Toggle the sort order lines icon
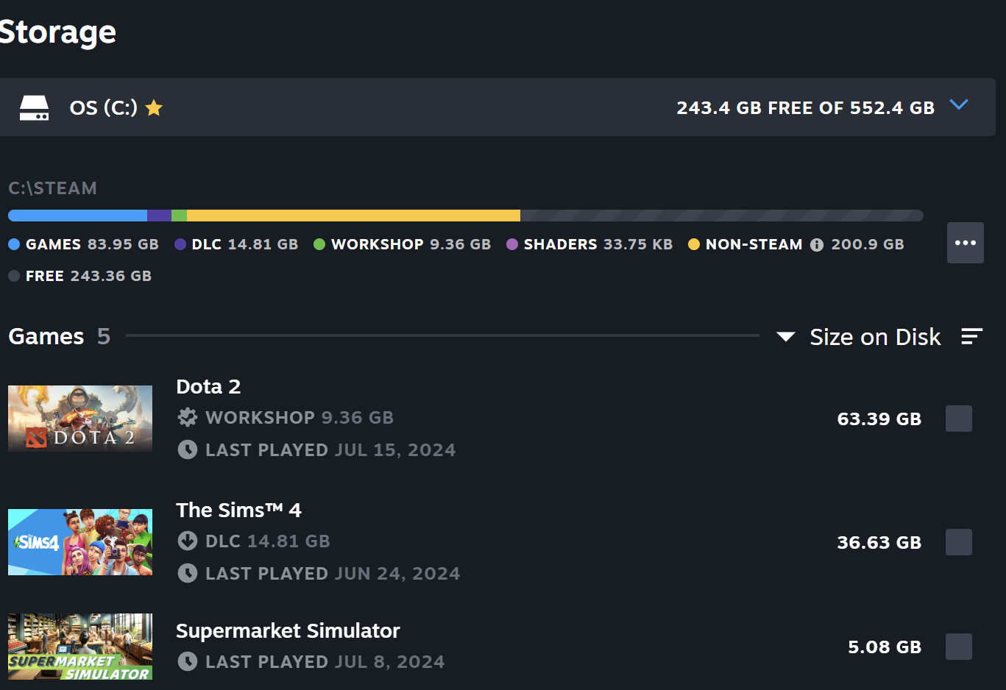Screen dimensions: 1006x690 [971, 336]
